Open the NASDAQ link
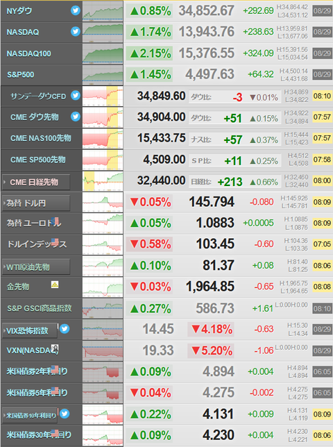 point(23,32)
